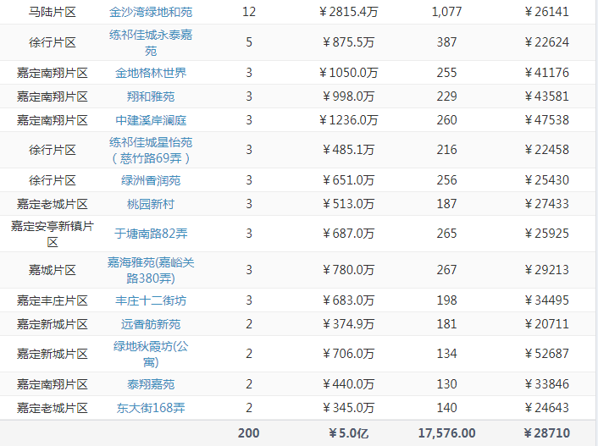This screenshot has height=446, width=598.
Task: Open the 于塘南路82弄 link
Action: pyautogui.click(x=151, y=234)
